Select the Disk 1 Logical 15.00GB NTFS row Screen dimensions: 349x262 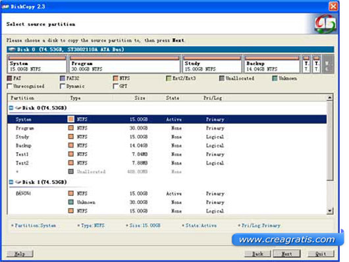pos(167,211)
